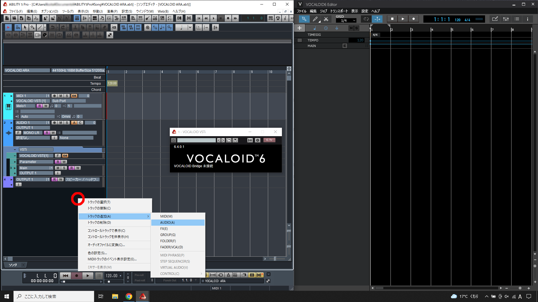Click the C.Tr button in VOCALOID VSTi window
The height and width of the screenshot is (302, 538).
(x=269, y=140)
